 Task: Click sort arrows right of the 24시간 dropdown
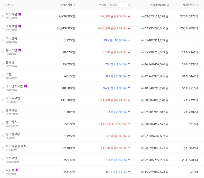click(129, 5)
